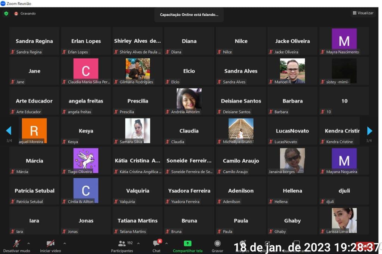Click the 'Capacitação Online está falando' banner
The image size is (382, 254).
click(189, 15)
